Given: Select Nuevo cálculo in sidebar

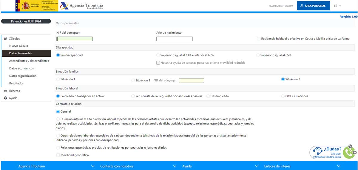Looking at the screenshot, I should coord(18,46).
